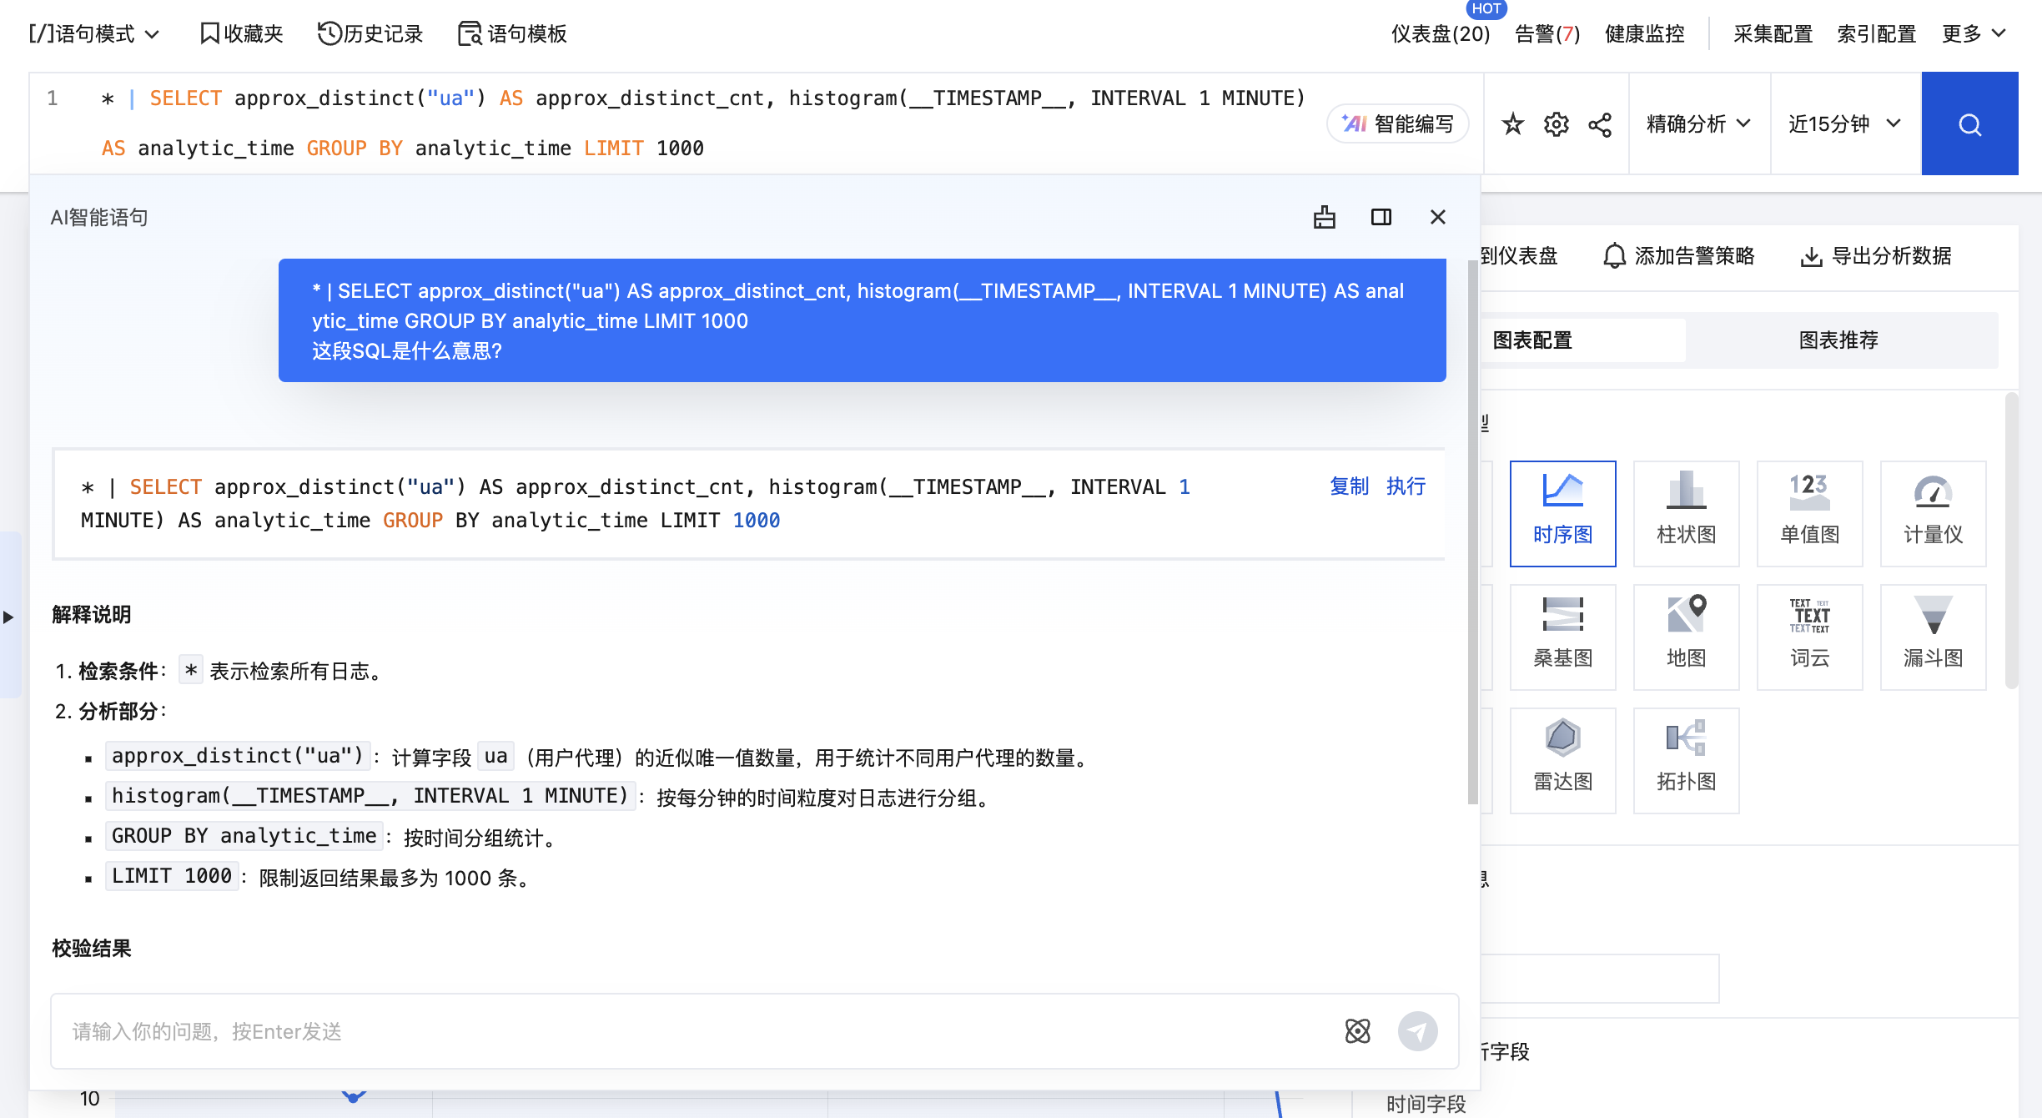The width and height of the screenshot is (2042, 1118).
Task: Clear AI conversation with broom icon
Action: [x=1324, y=217]
